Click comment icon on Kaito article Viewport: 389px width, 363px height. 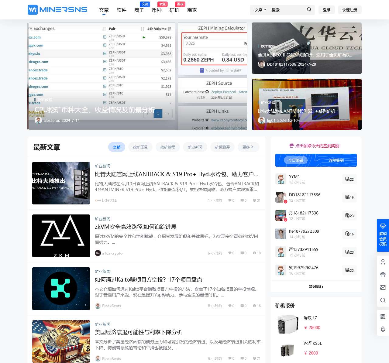coord(242,306)
